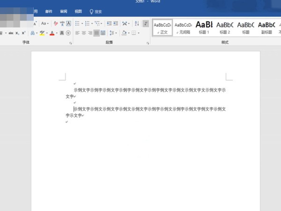
Task: Open the shading color dropdown arrow
Action: tap(129, 33)
